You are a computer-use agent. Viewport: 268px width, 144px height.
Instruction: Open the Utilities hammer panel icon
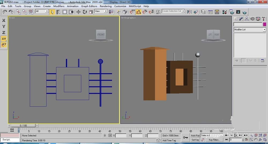point(263,19)
